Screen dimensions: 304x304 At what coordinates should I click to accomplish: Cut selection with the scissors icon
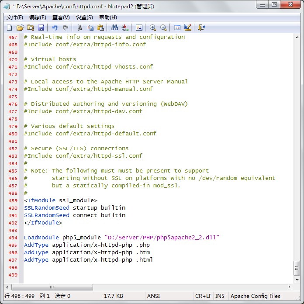click(x=79, y=28)
